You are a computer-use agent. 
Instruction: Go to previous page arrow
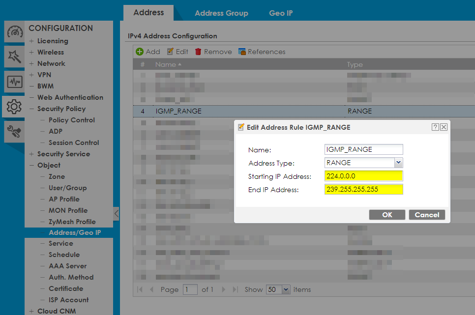coord(151,289)
